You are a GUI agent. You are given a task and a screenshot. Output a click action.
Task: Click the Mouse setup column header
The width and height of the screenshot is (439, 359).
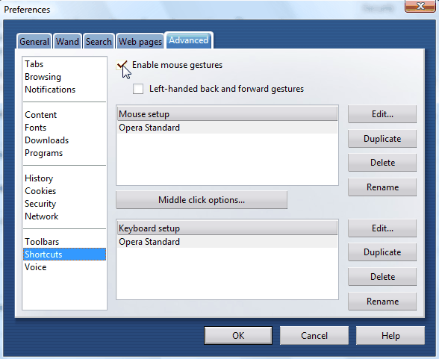click(227, 114)
